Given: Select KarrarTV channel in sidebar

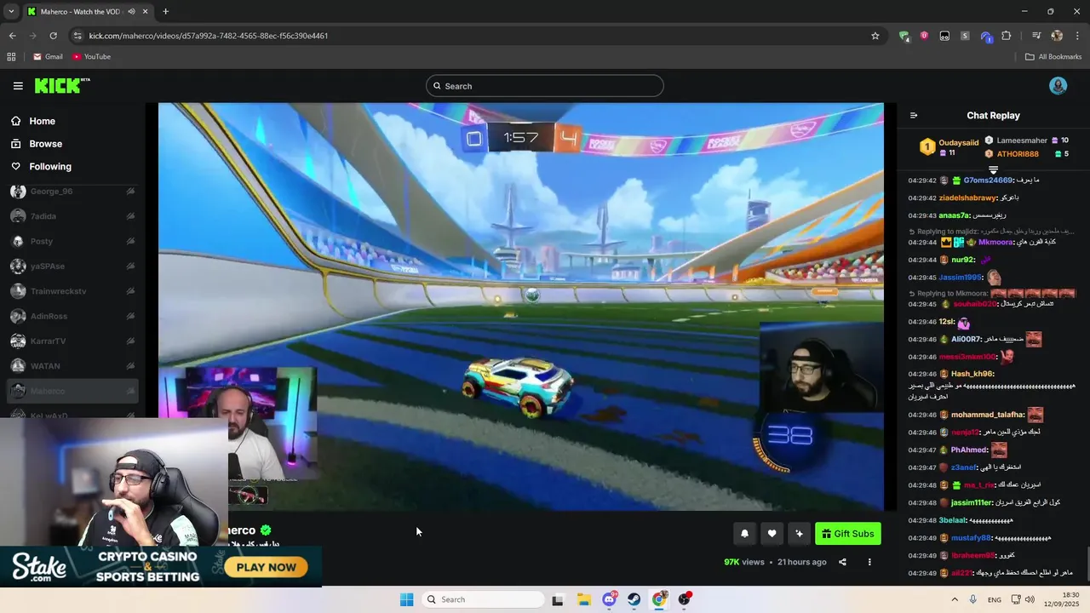Looking at the screenshot, I should click(72, 341).
